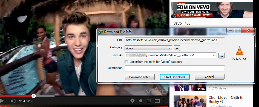Cancel the Download File Info dialog

[x=209, y=77]
